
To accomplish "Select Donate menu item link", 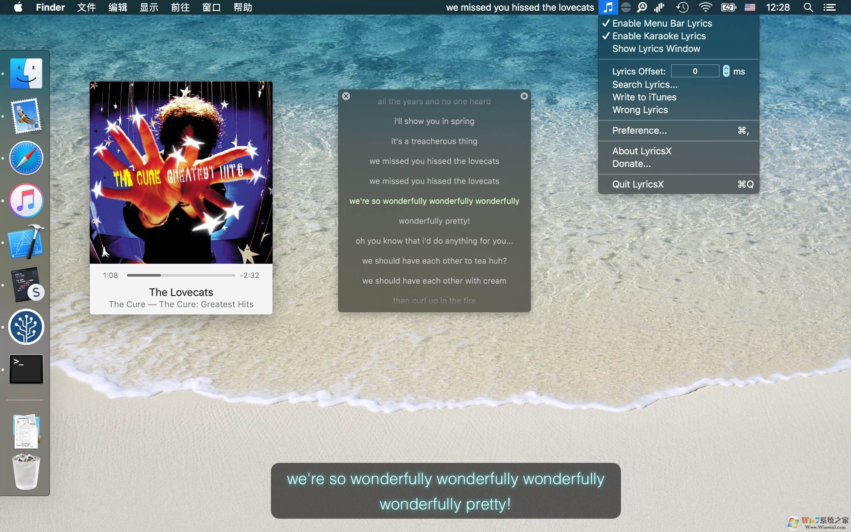I will click(x=632, y=163).
